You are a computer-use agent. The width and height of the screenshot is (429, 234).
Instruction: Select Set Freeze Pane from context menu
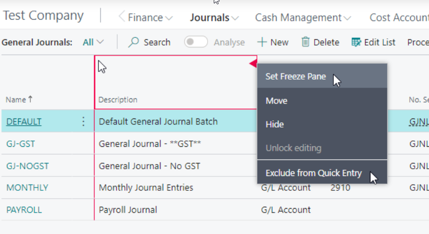(322, 76)
